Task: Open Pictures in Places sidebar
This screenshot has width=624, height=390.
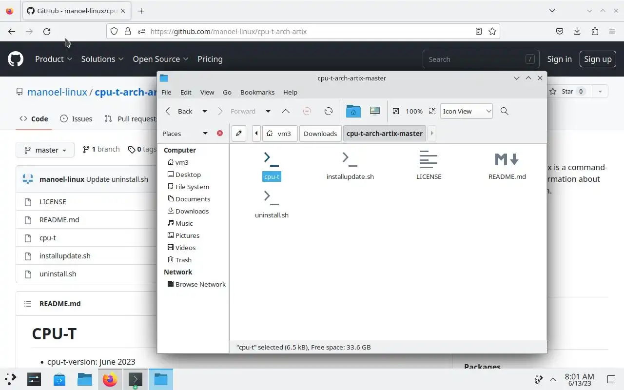Action: pos(183,235)
